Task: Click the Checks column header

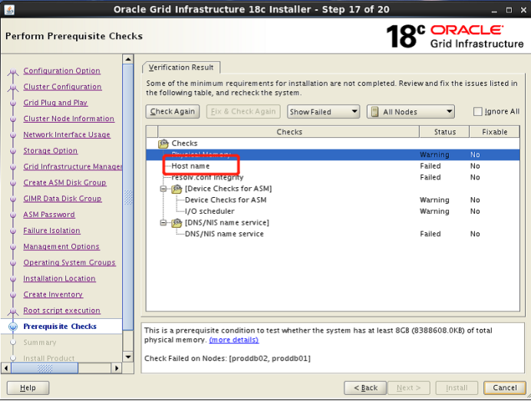Action: pos(289,132)
